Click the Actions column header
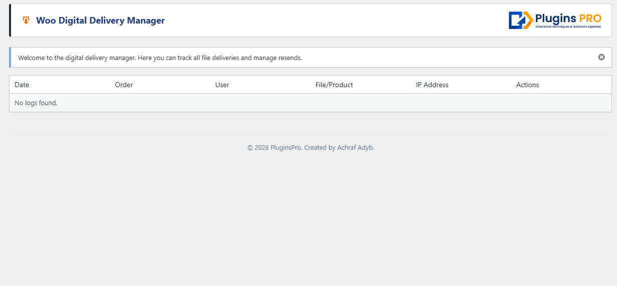Screen dimensions: 617x286 [527, 85]
